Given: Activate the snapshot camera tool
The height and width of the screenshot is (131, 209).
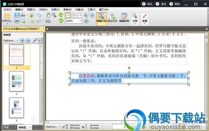Looking at the screenshot, I should tap(48, 21).
